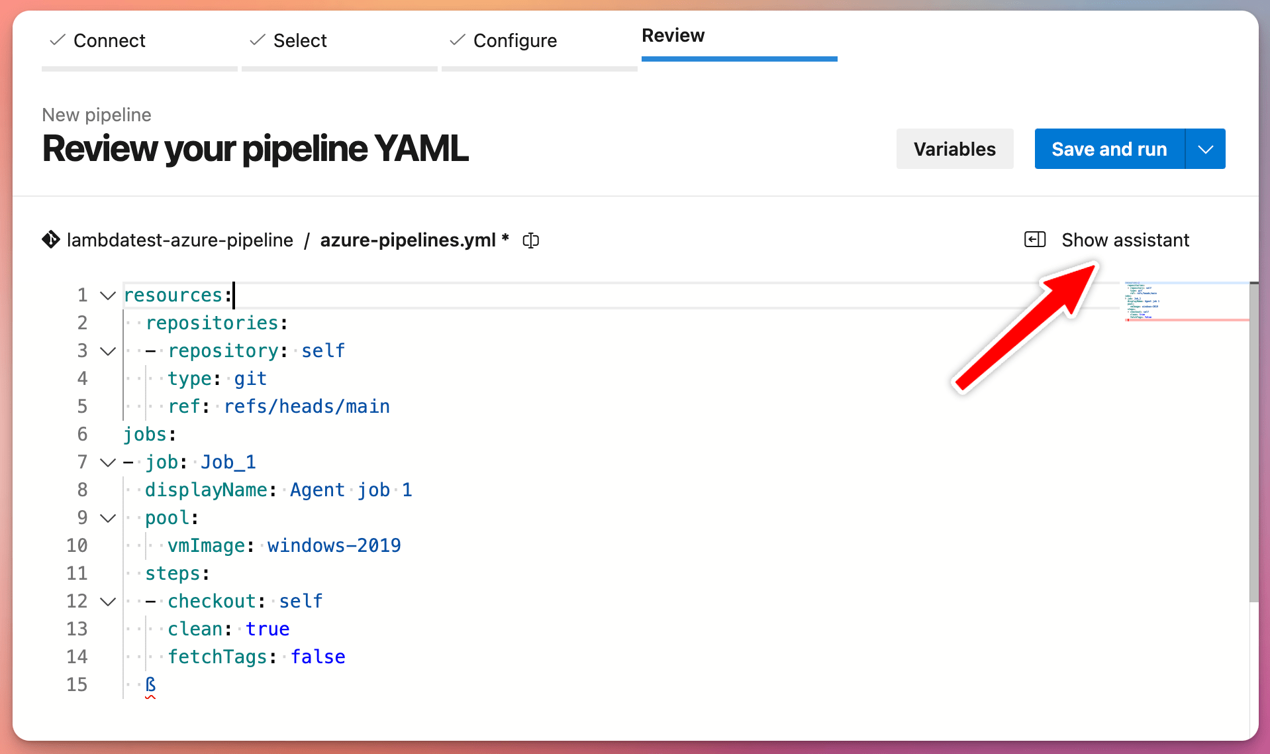The width and height of the screenshot is (1270, 754).
Task: Open the Save and run dropdown arrow
Action: [1206, 148]
